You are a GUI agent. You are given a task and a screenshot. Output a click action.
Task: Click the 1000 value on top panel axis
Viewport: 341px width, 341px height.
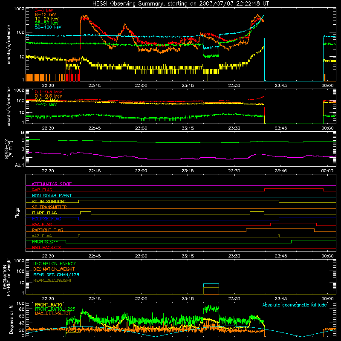pyautogui.click(x=19, y=9)
